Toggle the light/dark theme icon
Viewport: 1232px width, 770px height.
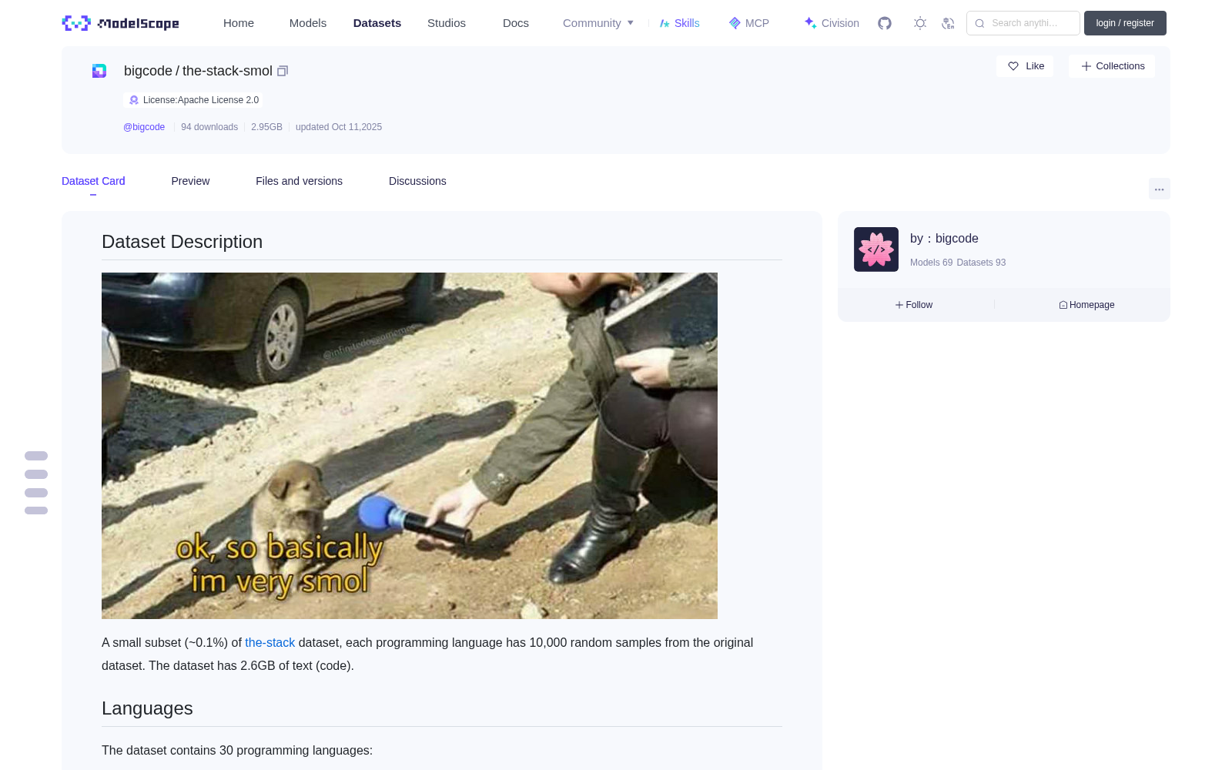click(920, 23)
